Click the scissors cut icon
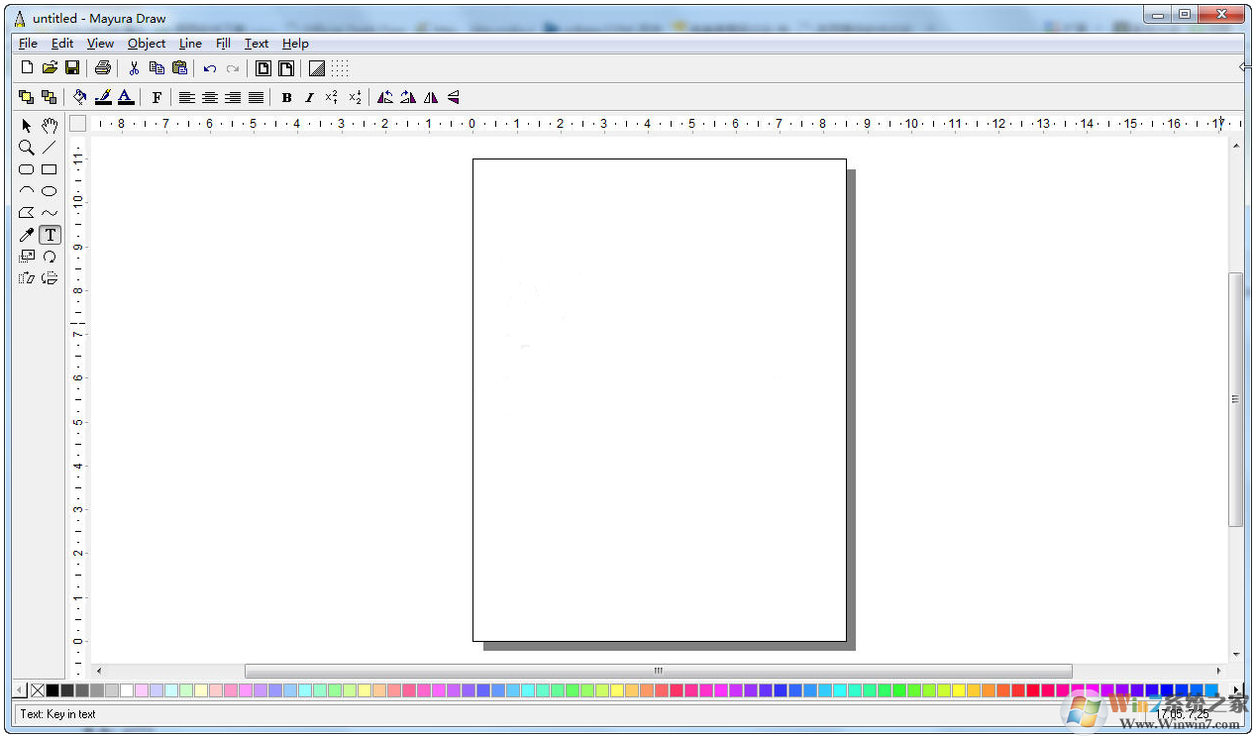Image resolution: width=1256 pixels, height=738 pixels. [134, 68]
